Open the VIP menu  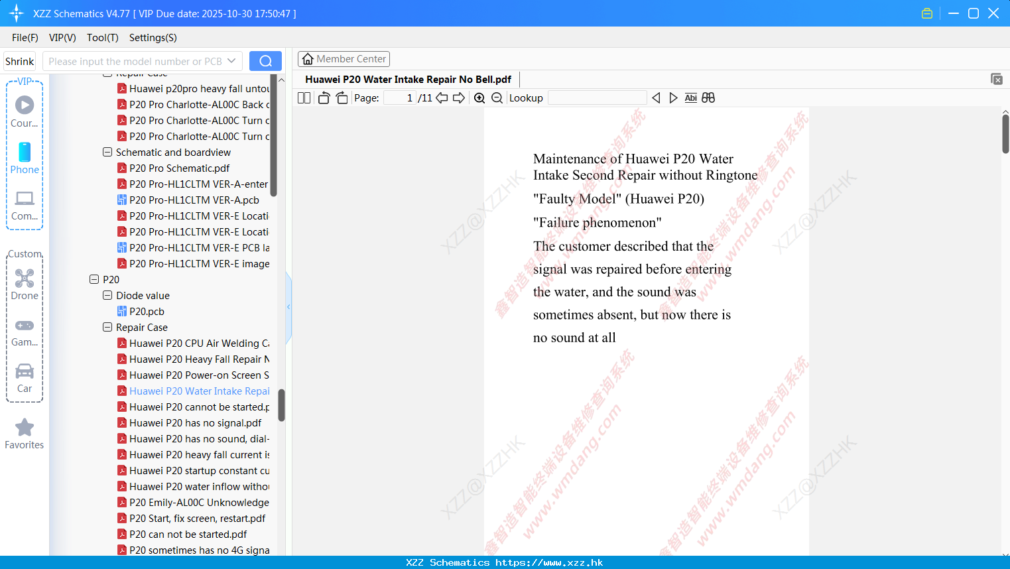[x=62, y=38]
